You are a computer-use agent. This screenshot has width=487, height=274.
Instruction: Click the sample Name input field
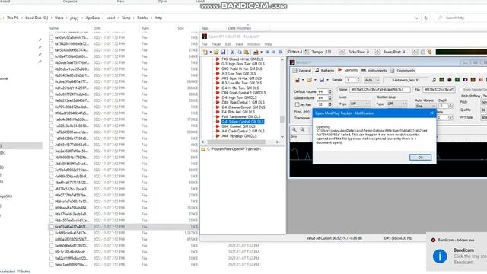tap(379, 90)
